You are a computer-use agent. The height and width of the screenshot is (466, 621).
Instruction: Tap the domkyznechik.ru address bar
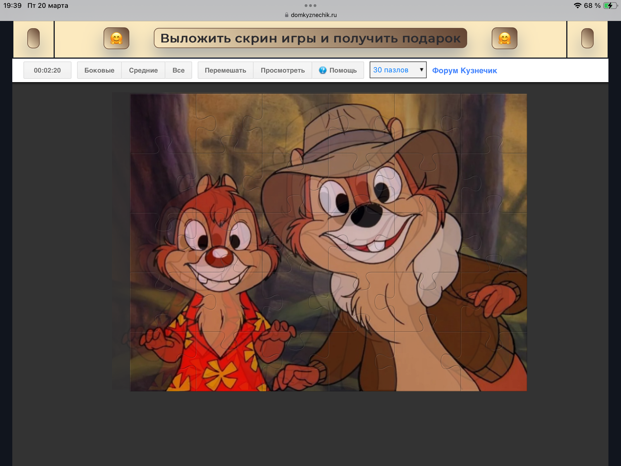[313, 15]
